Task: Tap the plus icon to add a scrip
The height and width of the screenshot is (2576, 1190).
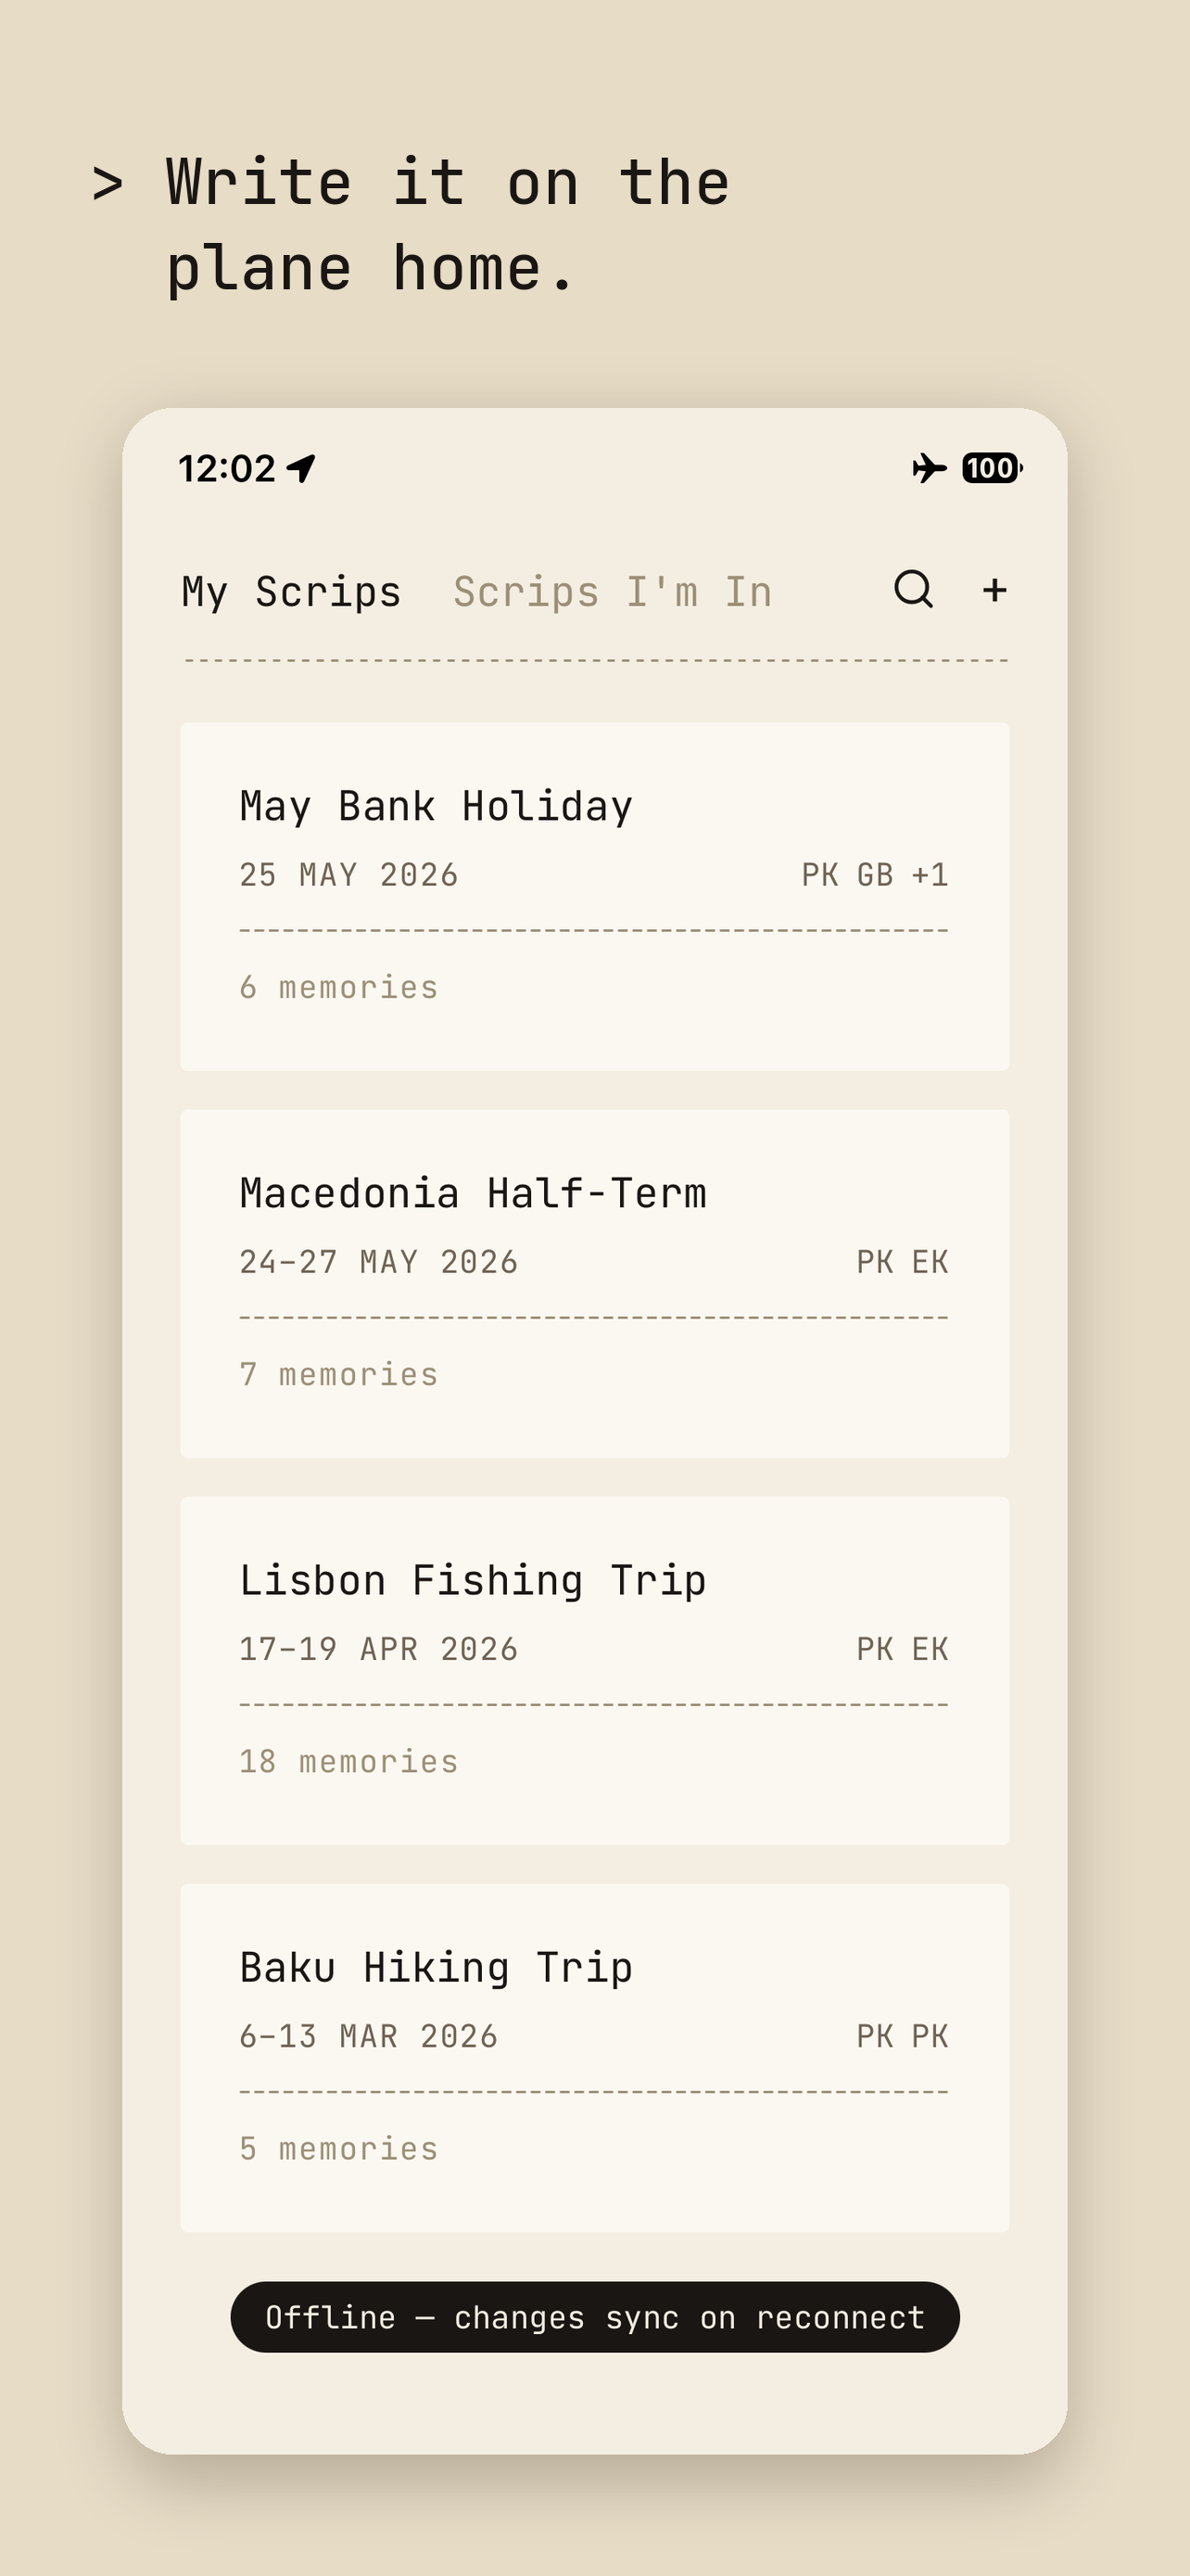Action: (x=994, y=590)
